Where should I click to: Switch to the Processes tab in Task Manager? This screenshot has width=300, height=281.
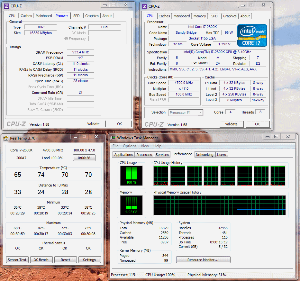coord(144,155)
